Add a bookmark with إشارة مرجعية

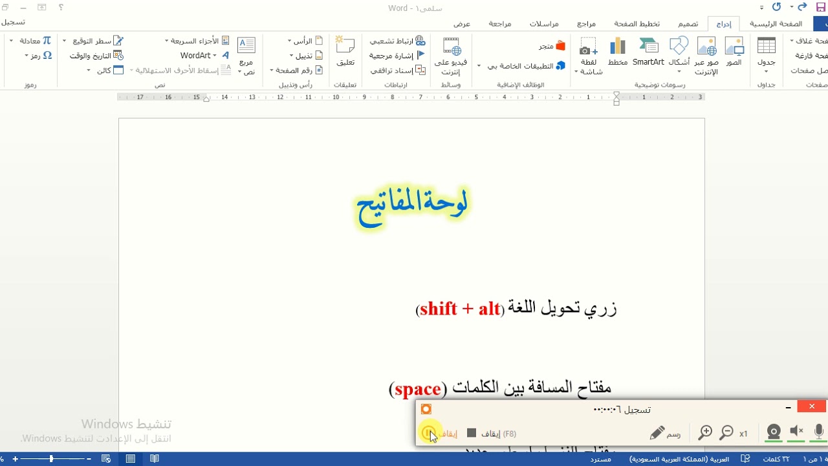pos(397,56)
